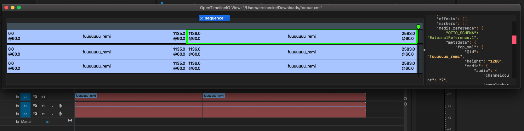Click the "ExternalReference.1" text in JSON view
This screenshot has height=131, width=524.
[x=451, y=38]
